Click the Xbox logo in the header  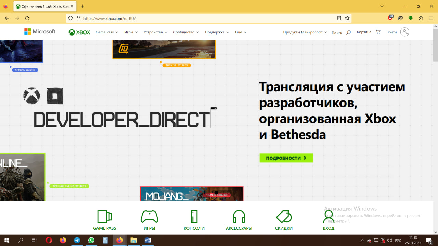click(x=79, y=32)
